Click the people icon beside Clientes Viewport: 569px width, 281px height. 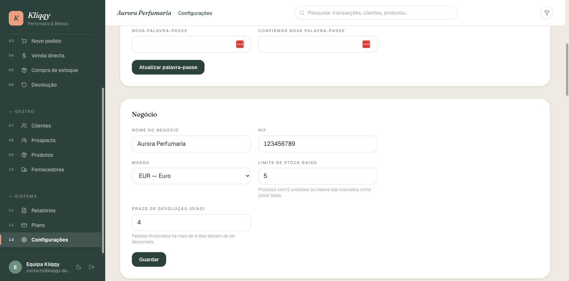pos(24,126)
